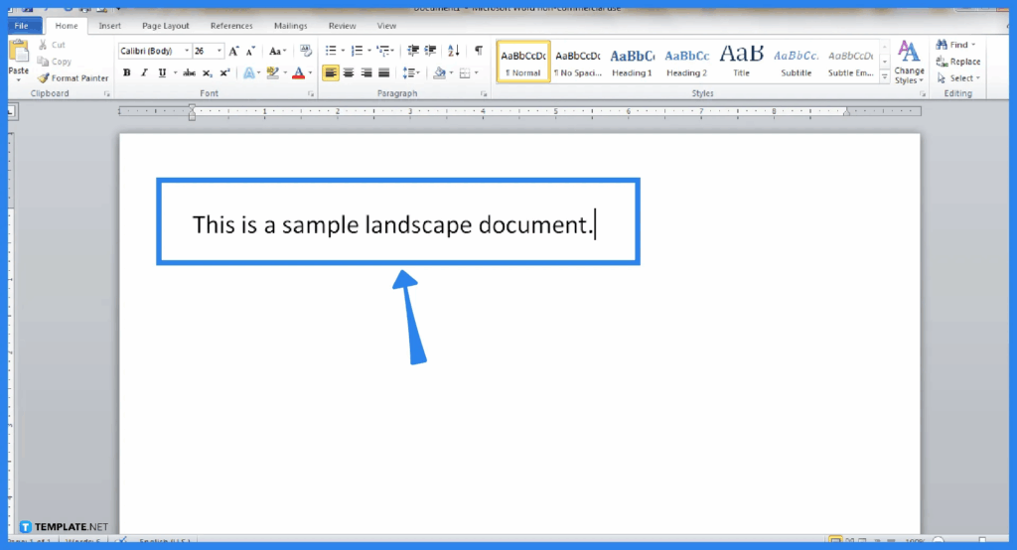Expand the Styles gallery More arrow
Viewport: 1017px width, 550px height.
coord(885,76)
